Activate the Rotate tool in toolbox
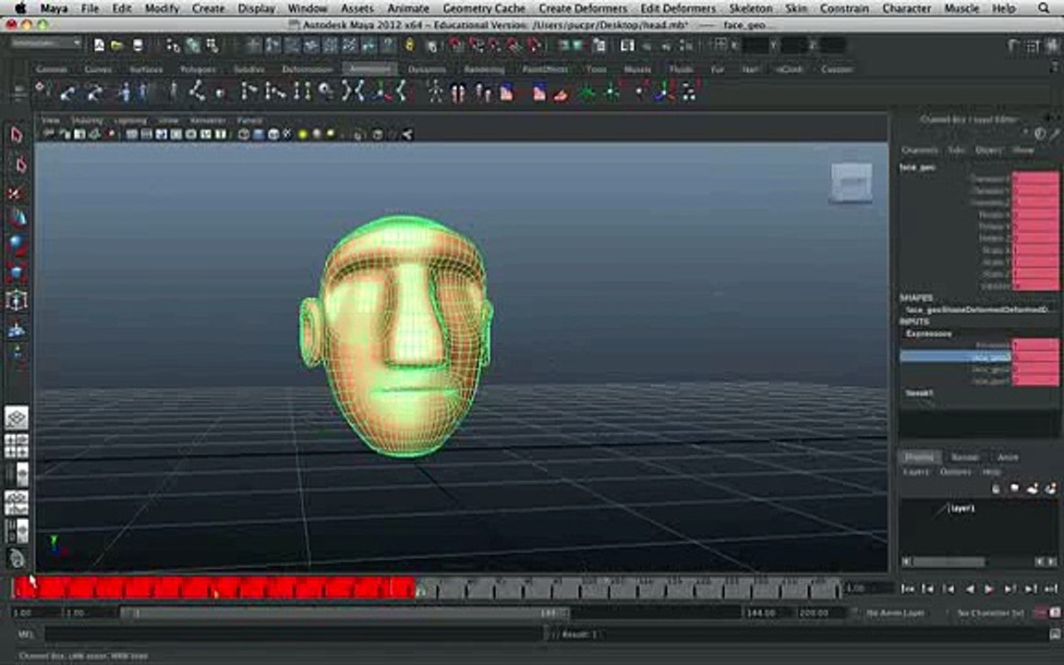 pyautogui.click(x=17, y=246)
